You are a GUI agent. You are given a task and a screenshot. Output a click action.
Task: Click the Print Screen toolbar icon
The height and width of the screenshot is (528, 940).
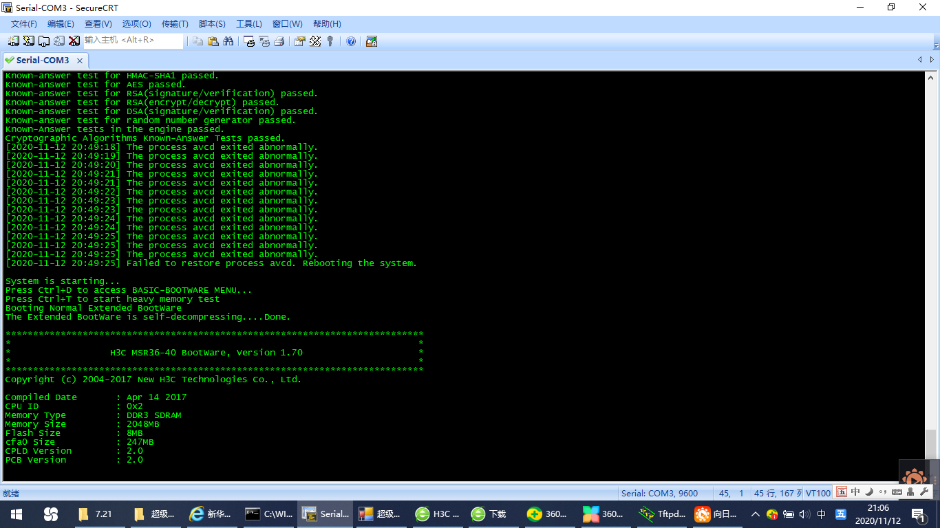click(249, 41)
